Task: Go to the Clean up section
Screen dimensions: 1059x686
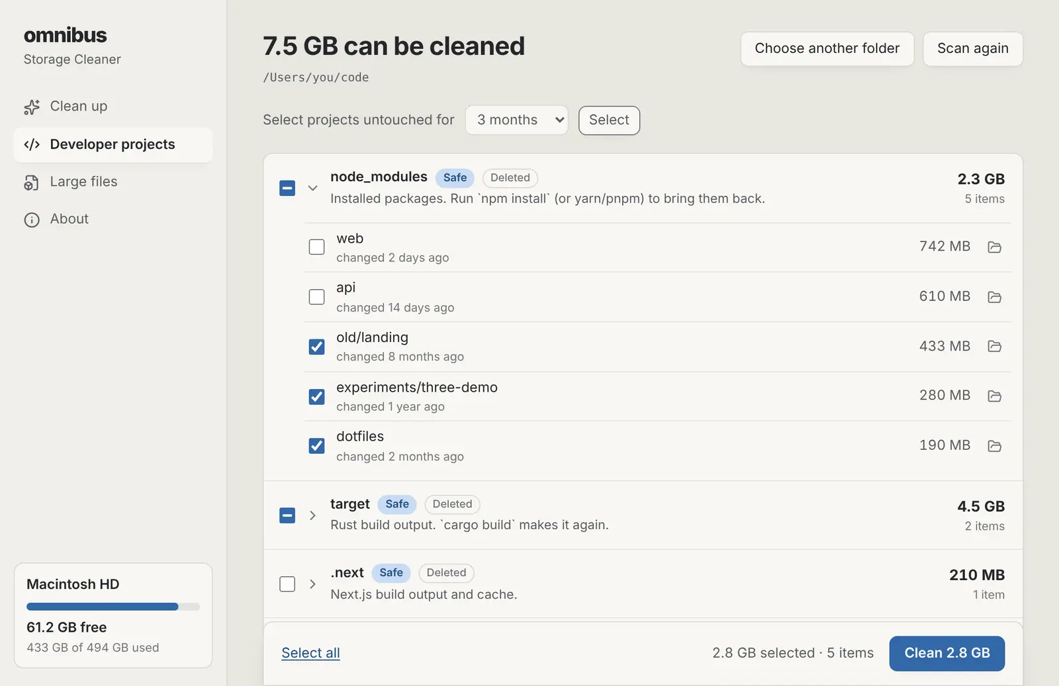Action: (113, 107)
